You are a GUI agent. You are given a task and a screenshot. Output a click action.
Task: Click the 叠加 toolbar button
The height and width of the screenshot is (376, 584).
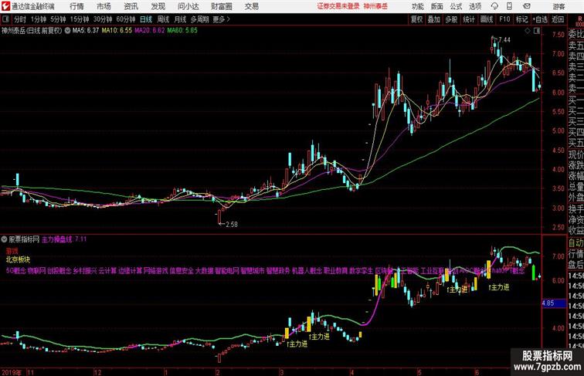[433, 19]
